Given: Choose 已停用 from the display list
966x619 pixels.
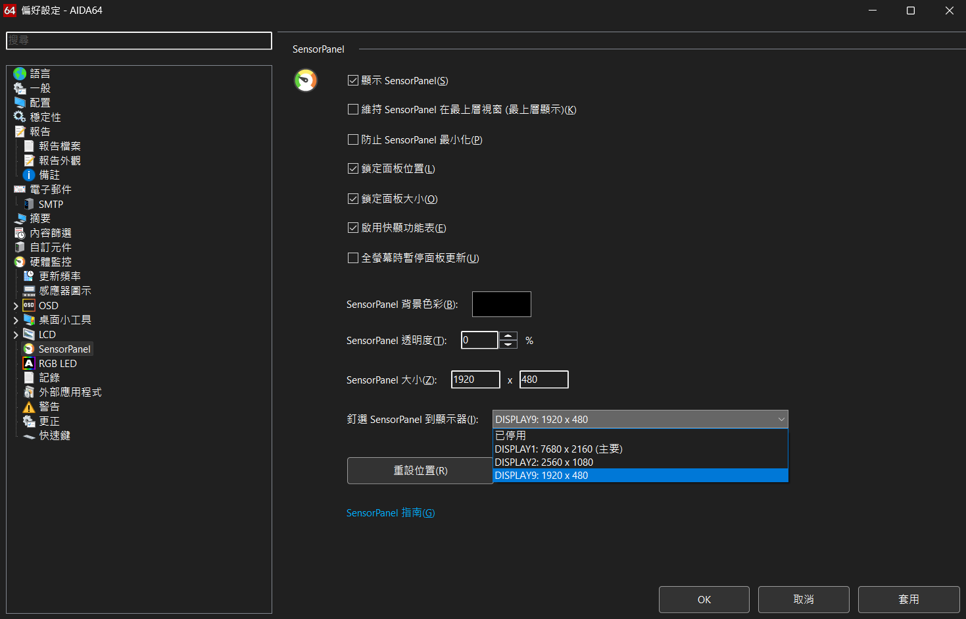Looking at the screenshot, I should tap(510, 435).
